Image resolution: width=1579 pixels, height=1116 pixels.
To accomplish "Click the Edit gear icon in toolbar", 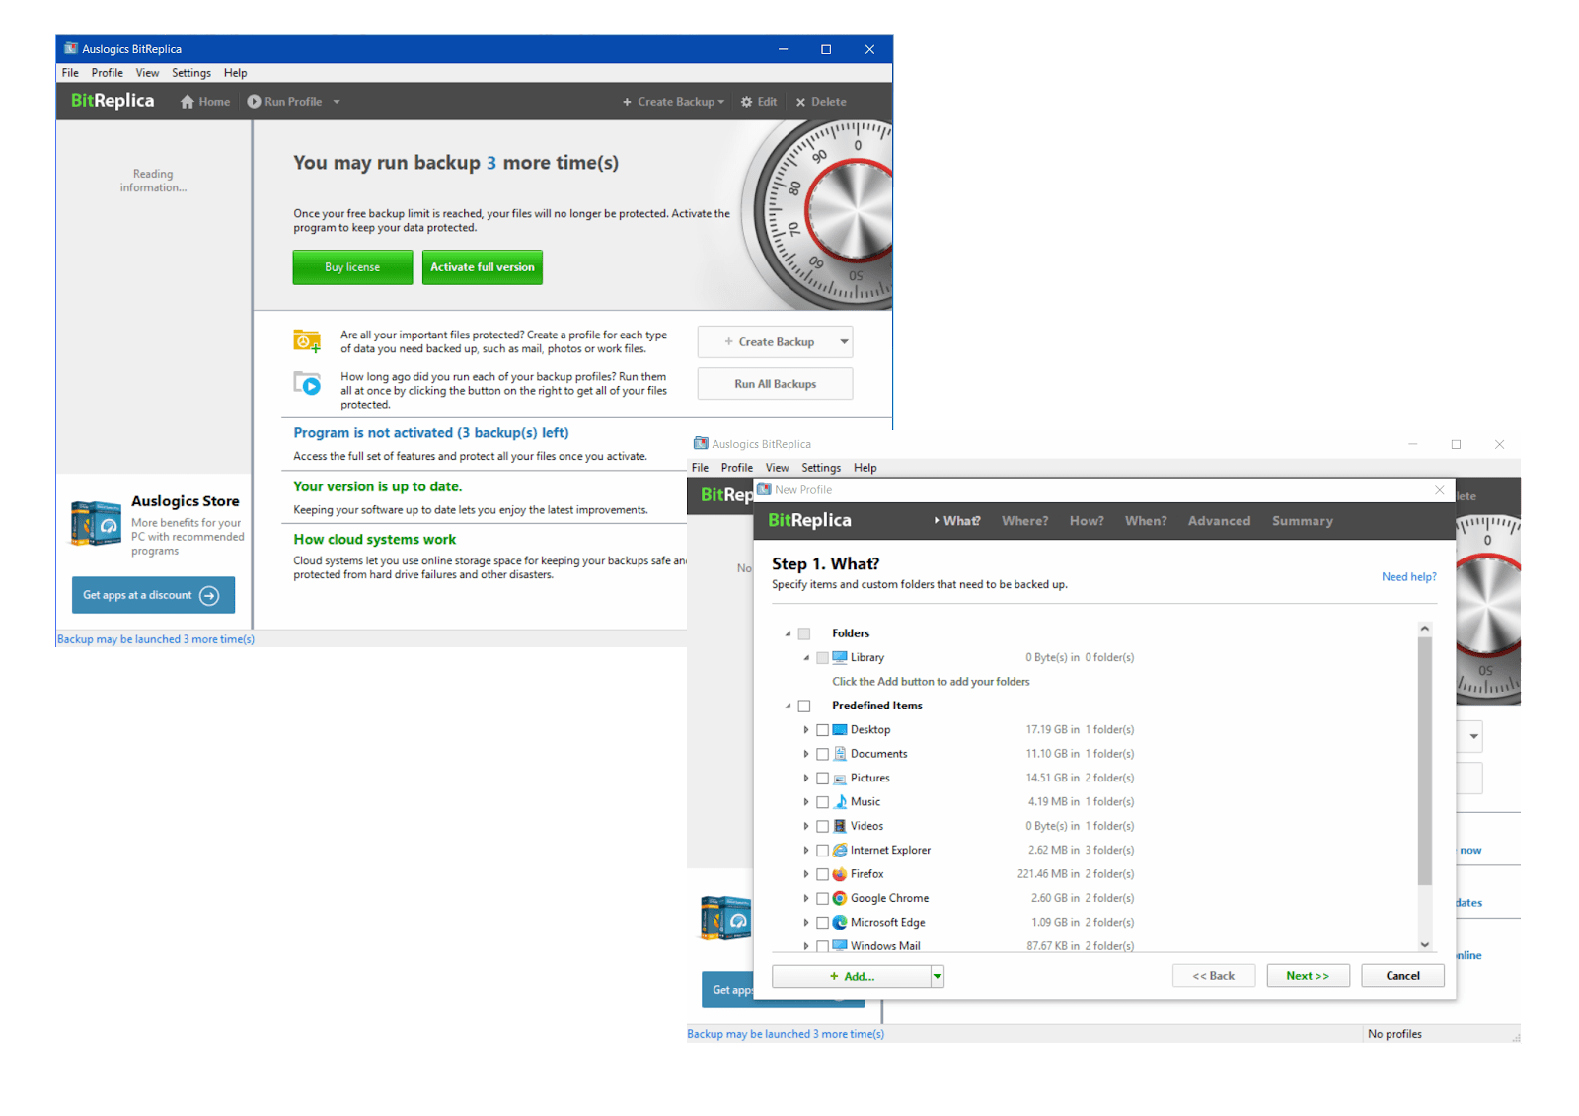I will [747, 102].
